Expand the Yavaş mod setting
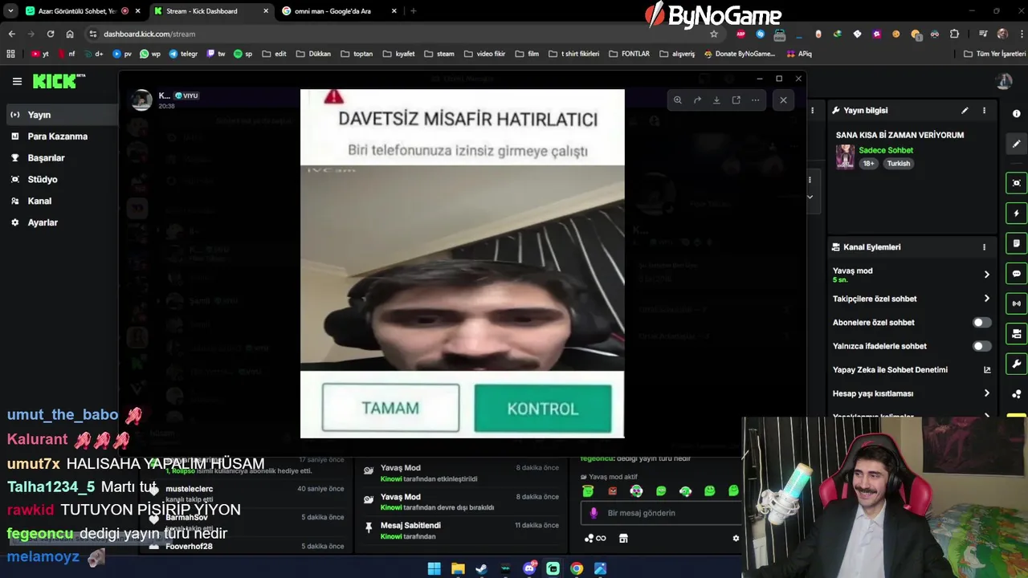1028x578 pixels. (x=912, y=275)
